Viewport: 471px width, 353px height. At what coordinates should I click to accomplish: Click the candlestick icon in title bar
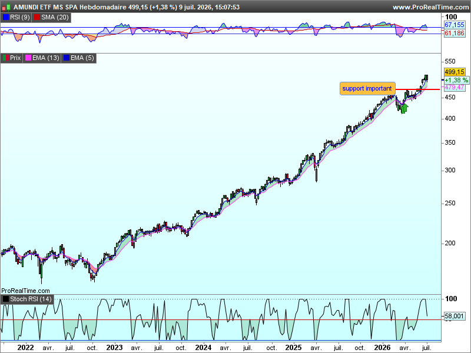[6, 7]
